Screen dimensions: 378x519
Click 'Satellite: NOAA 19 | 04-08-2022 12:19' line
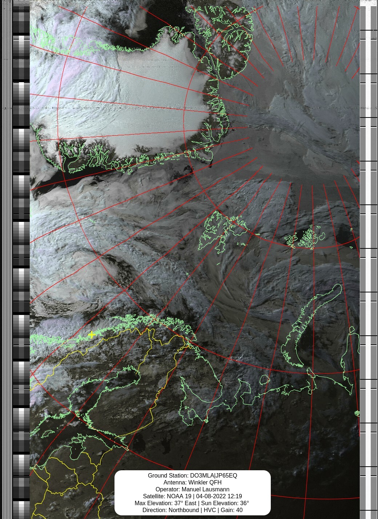(x=192, y=496)
